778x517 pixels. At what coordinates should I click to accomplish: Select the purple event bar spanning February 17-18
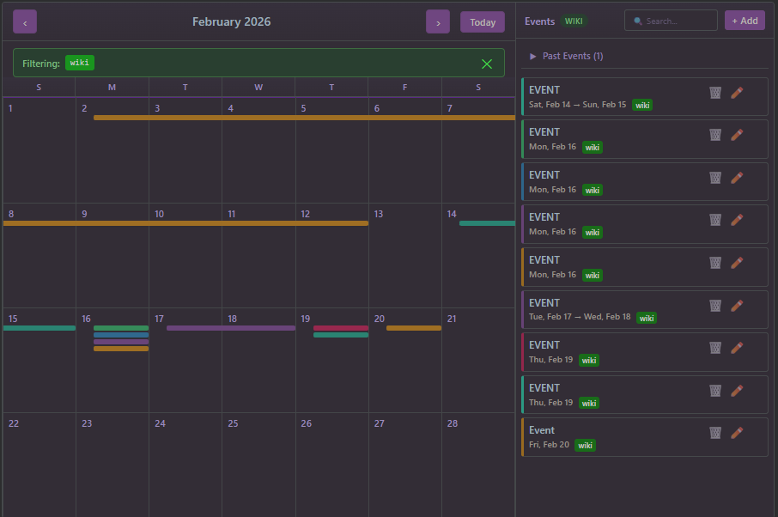[x=231, y=328]
